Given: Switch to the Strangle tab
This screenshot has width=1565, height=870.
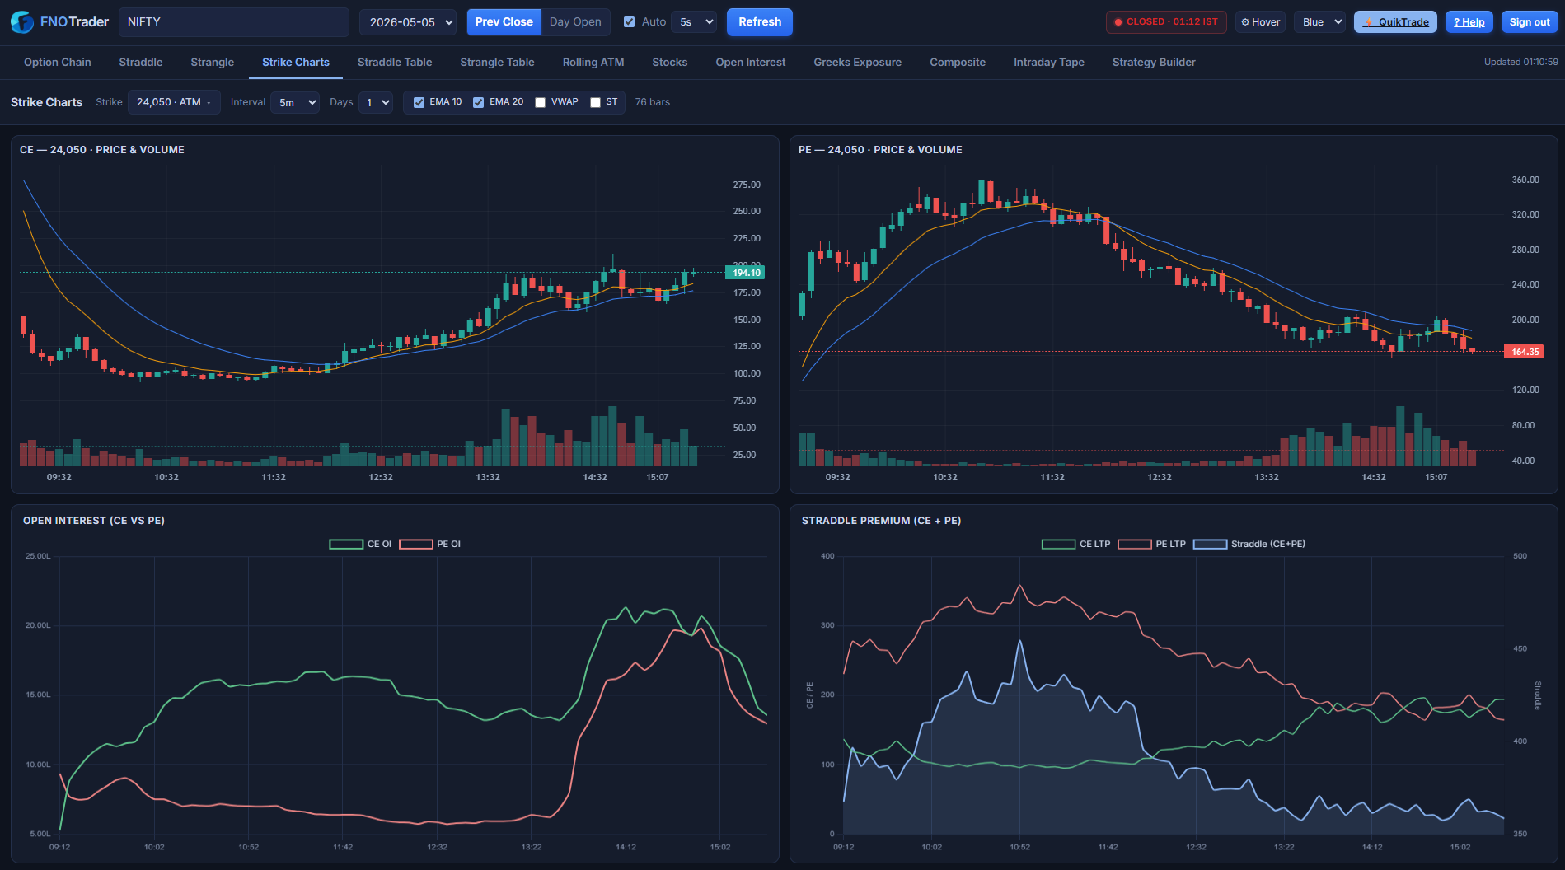Looking at the screenshot, I should [213, 63].
